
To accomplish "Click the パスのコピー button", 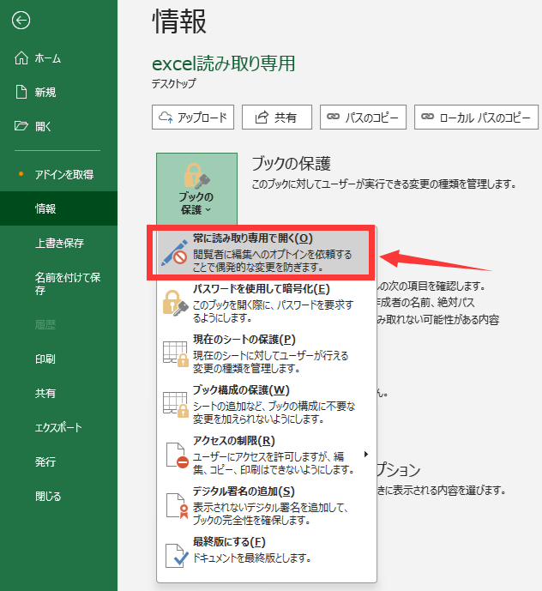I will [363, 118].
